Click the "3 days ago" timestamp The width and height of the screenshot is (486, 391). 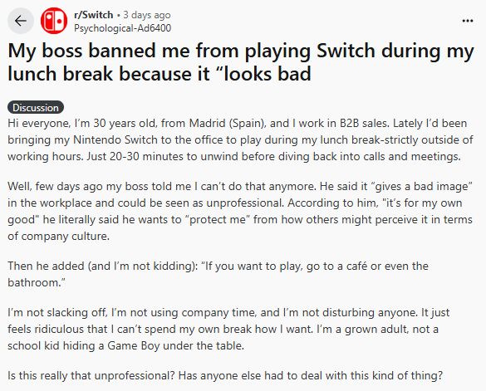tap(146, 15)
